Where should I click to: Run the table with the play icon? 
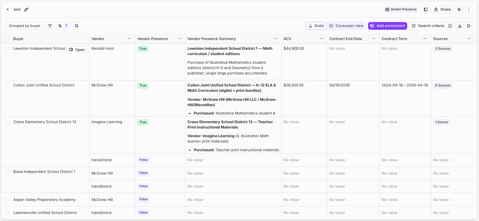[469, 26]
